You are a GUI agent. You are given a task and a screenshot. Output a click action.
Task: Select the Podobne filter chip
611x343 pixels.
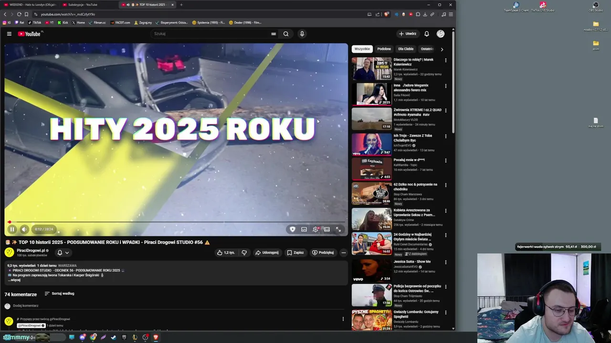(384, 49)
